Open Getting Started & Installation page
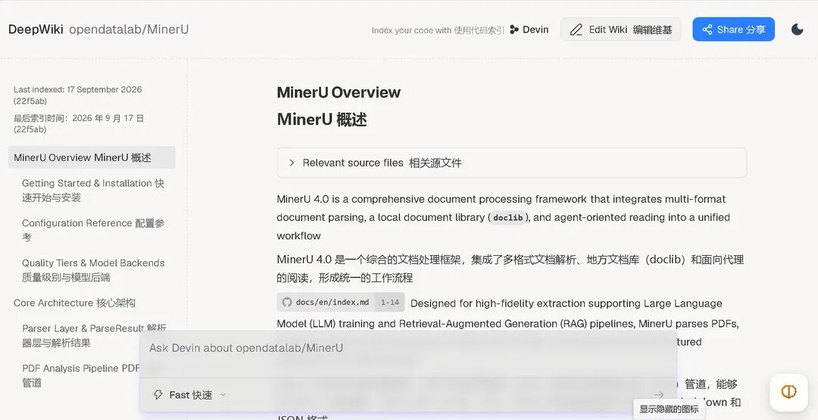The width and height of the screenshot is (818, 420). pos(93,190)
